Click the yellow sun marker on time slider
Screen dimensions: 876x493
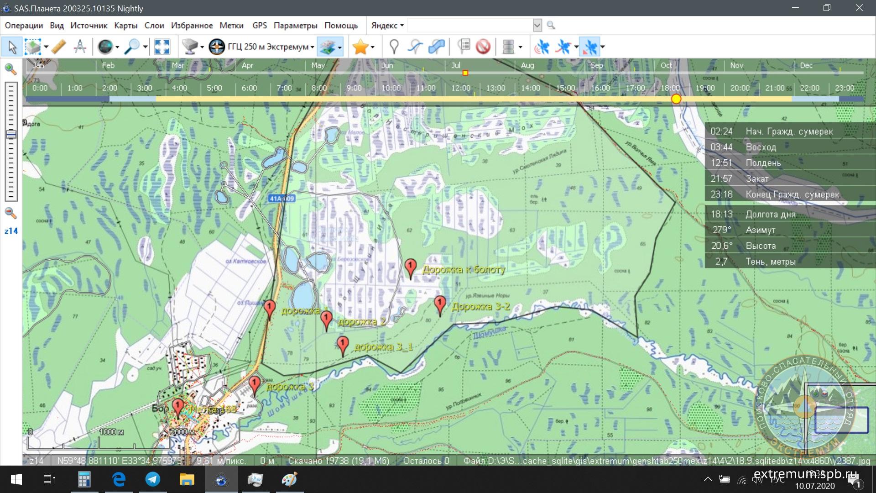click(676, 99)
